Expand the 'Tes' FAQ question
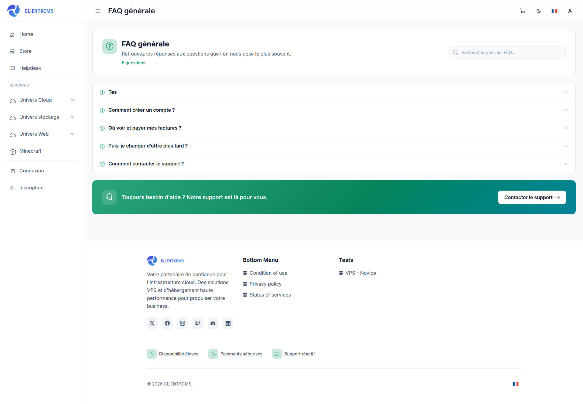Image resolution: width=583 pixels, height=404 pixels. [x=334, y=92]
